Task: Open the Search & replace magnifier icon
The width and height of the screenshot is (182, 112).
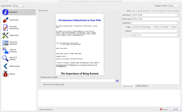Action: [5, 58]
